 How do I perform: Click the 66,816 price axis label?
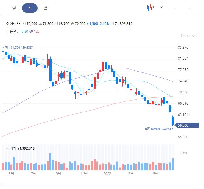point(183,103)
